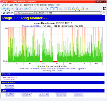Click the green time legend swatch
The image size is (107, 101).
pos(38,67)
